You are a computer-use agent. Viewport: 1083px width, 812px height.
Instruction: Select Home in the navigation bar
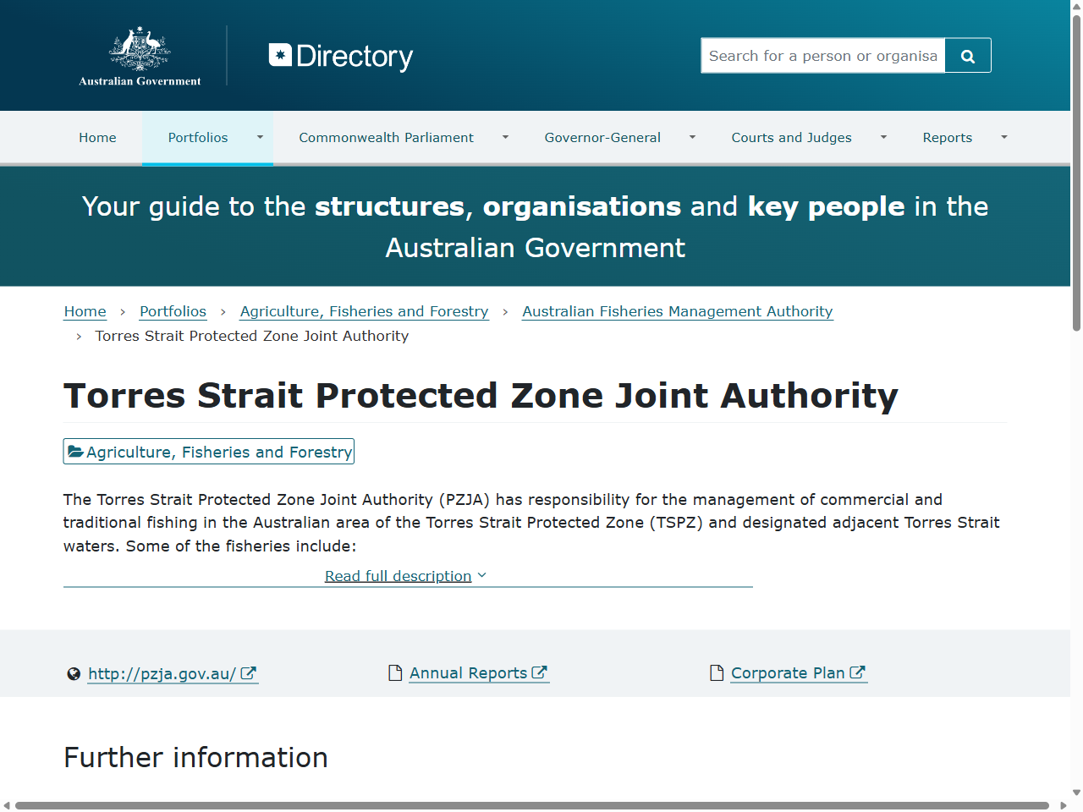pos(97,137)
